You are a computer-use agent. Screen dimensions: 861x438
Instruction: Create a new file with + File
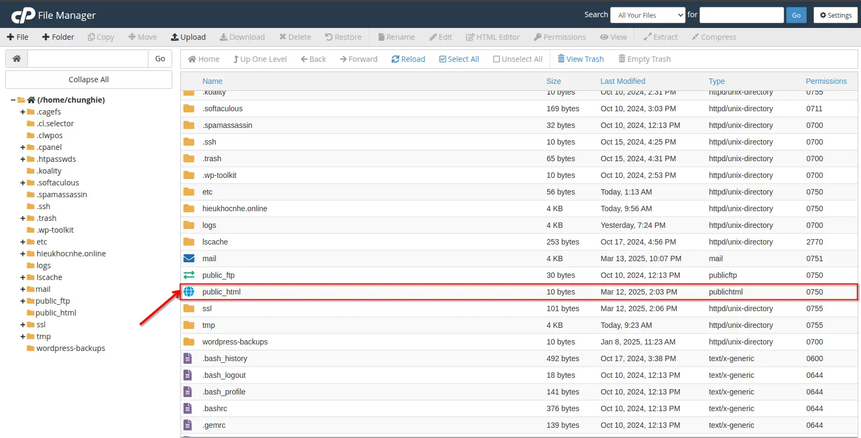coord(18,37)
